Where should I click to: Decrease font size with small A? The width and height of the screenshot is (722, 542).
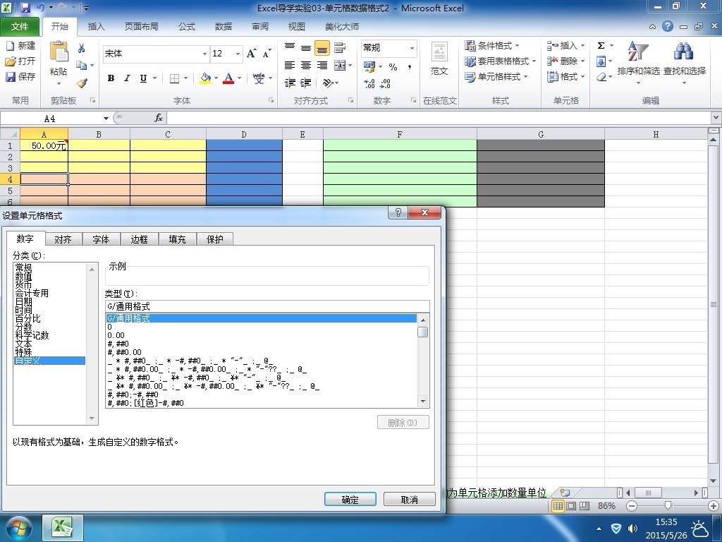(x=267, y=54)
